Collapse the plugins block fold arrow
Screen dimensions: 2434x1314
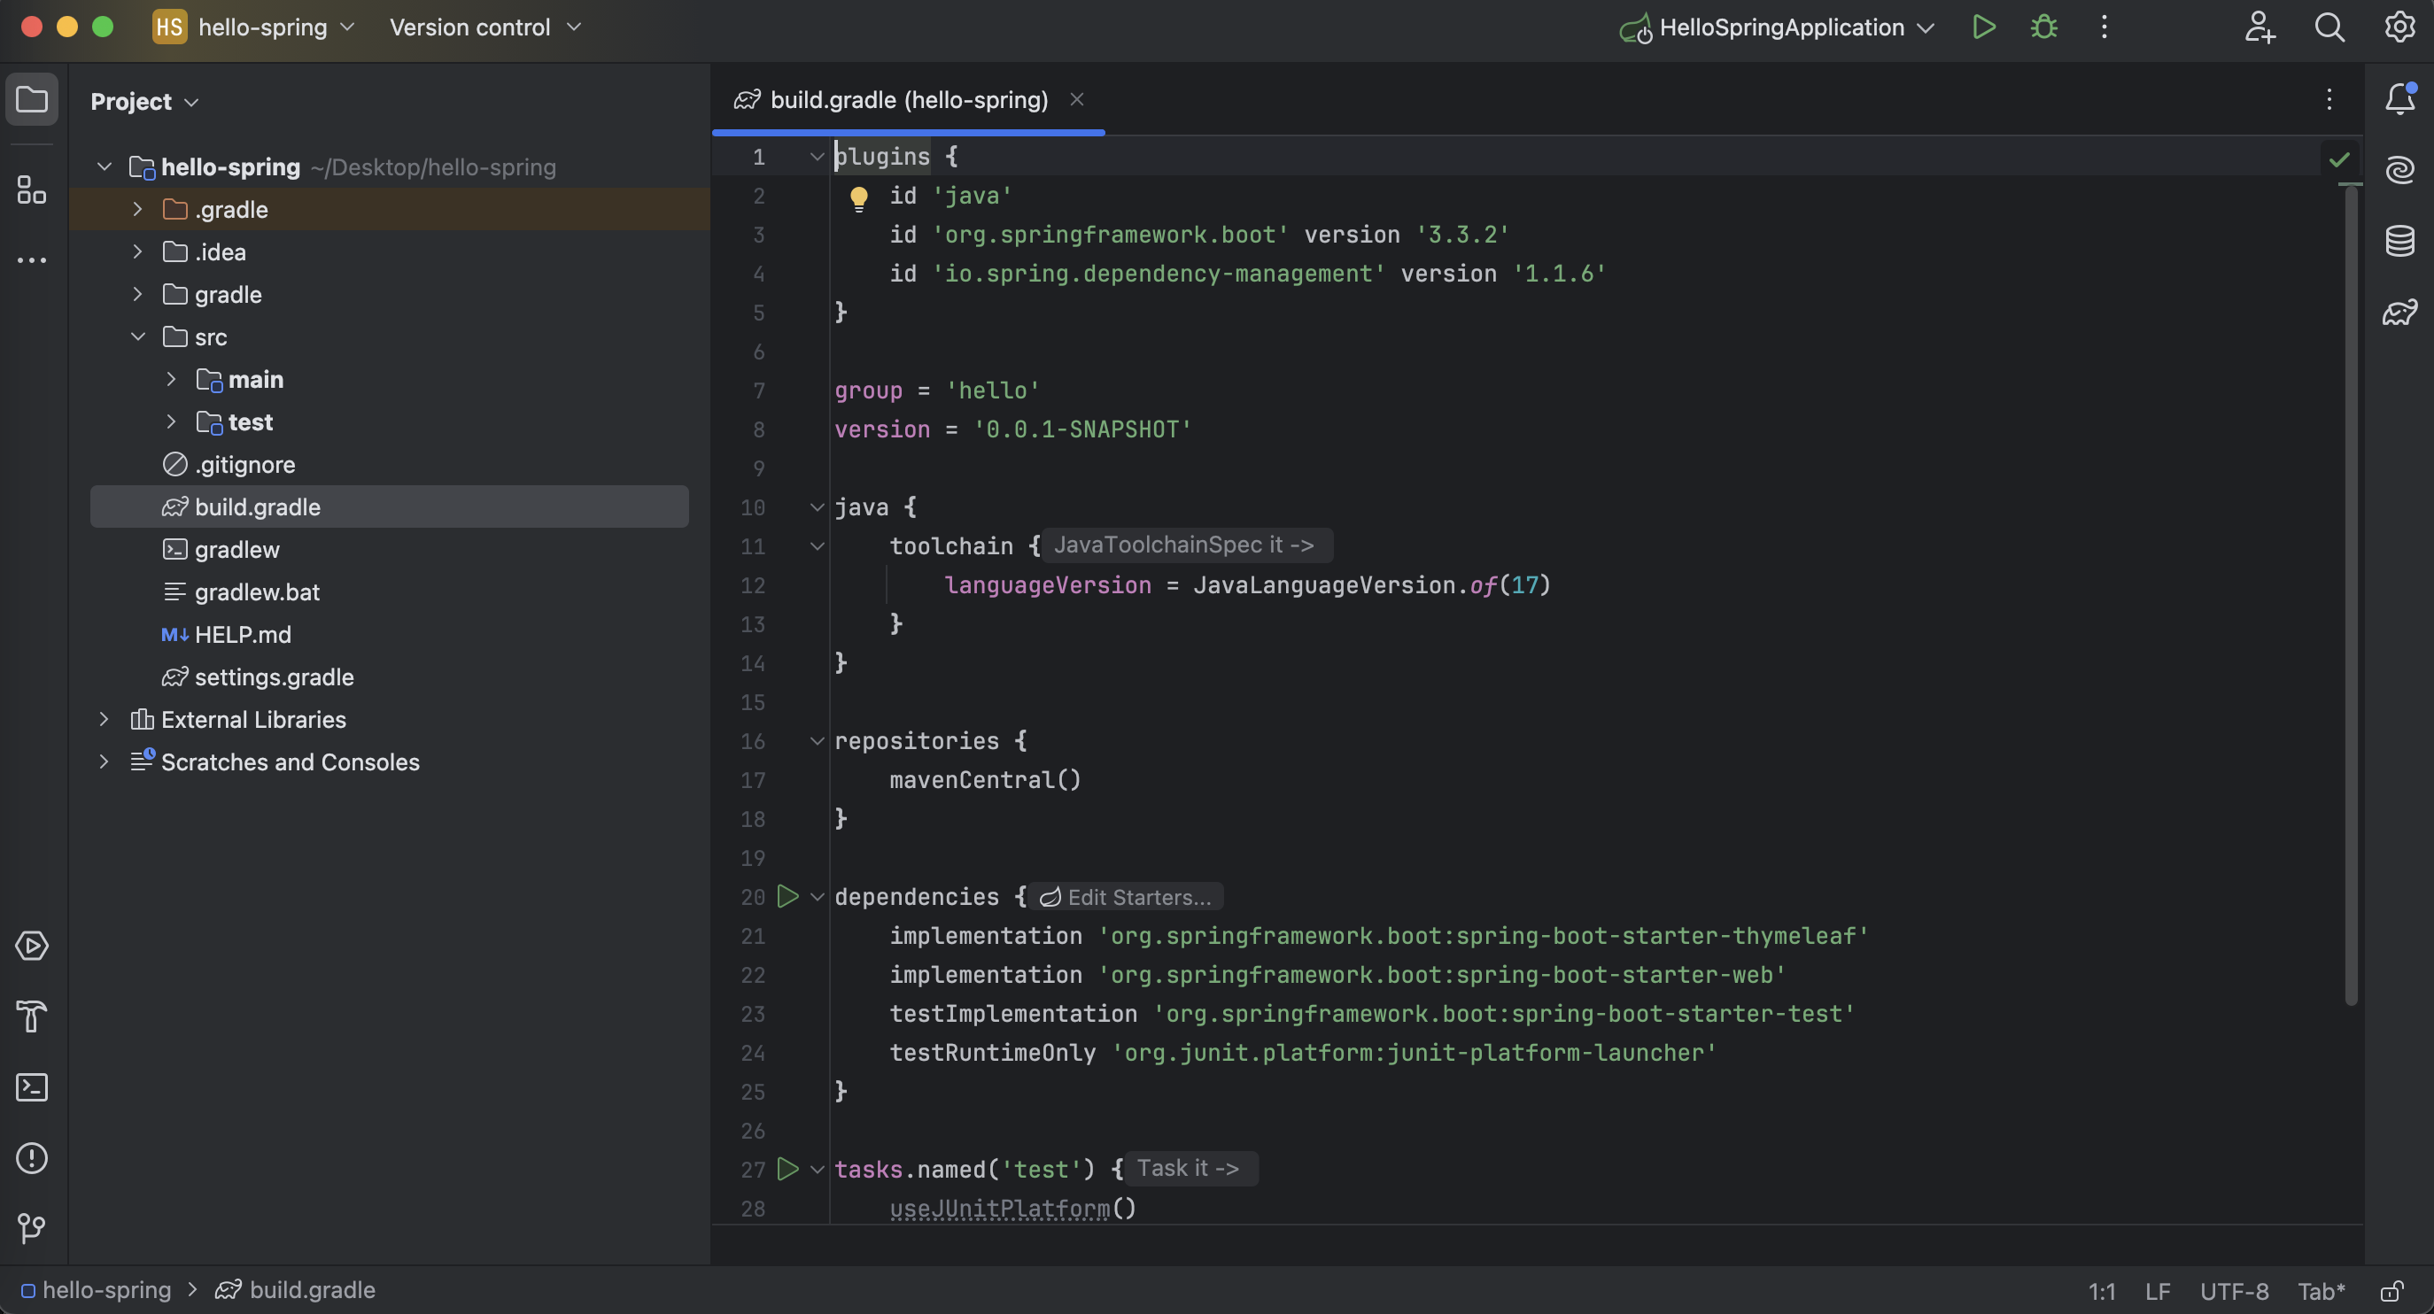click(818, 157)
